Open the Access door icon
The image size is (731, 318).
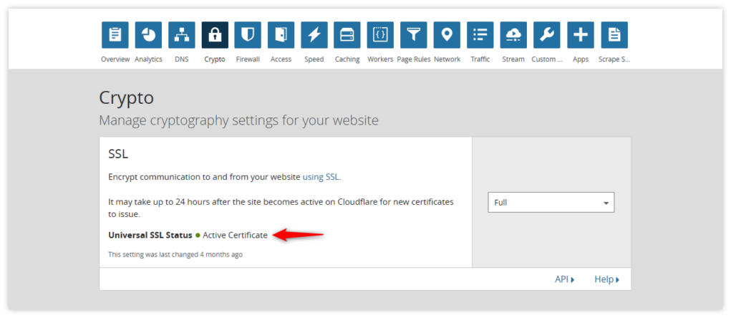(x=281, y=35)
